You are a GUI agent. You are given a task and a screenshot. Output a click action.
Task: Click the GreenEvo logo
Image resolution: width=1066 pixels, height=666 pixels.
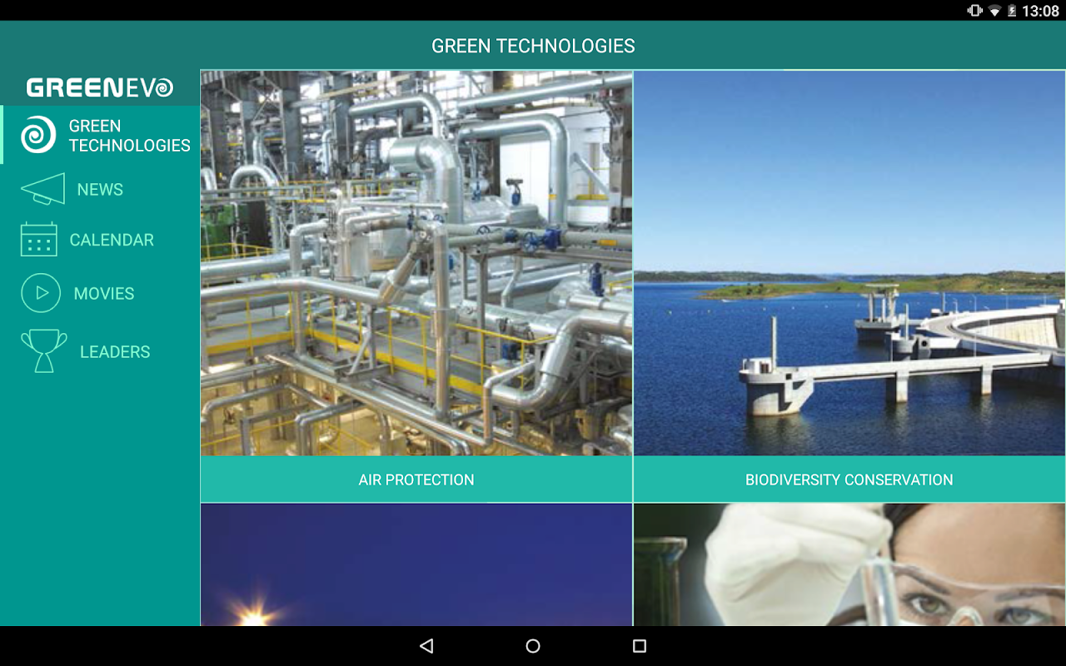point(100,87)
